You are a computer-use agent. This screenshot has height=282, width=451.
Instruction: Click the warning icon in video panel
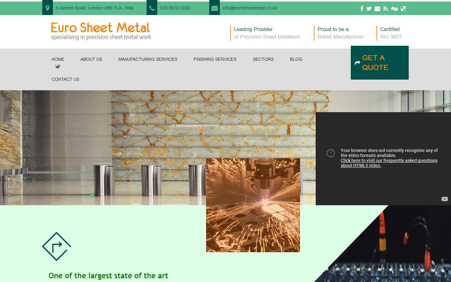[331, 153]
